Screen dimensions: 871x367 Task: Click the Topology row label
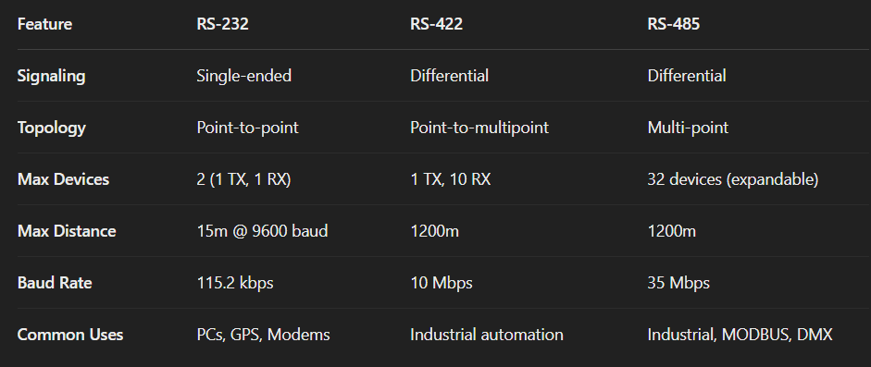pyautogui.click(x=52, y=128)
